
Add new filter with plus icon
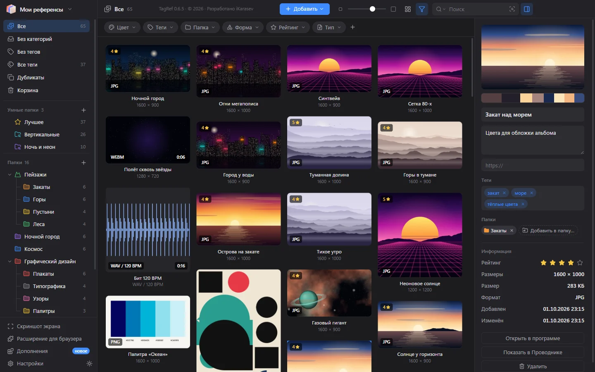[352, 27]
